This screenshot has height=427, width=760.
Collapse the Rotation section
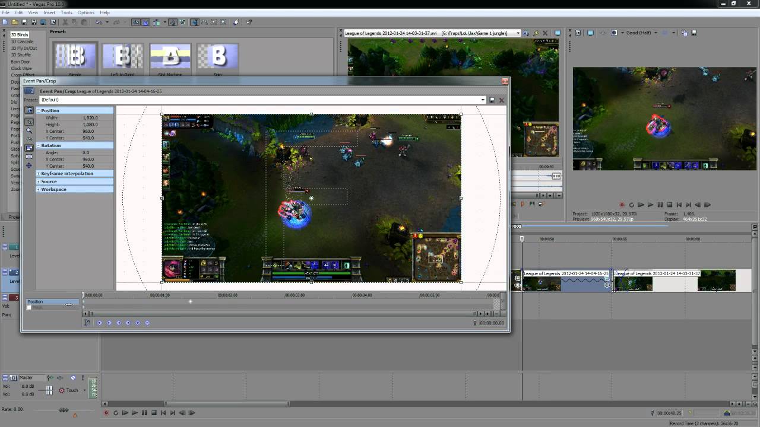click(39, 145)
